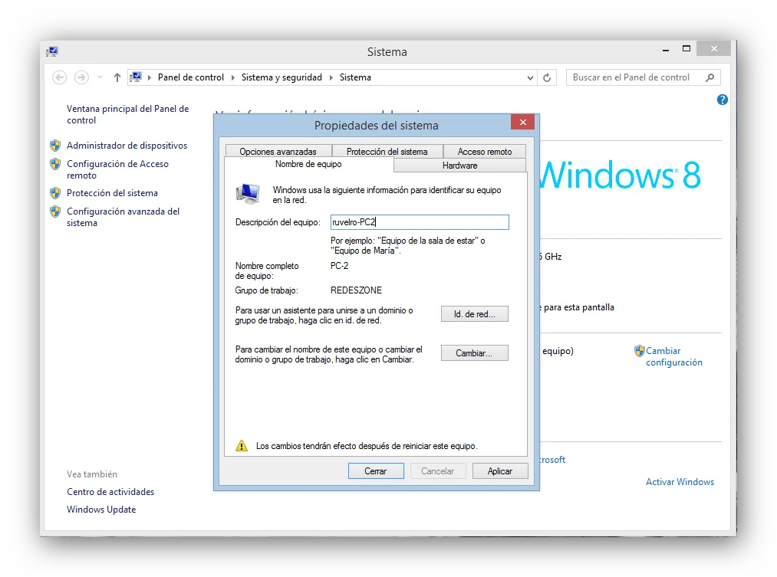The image size is (777, 577).
Task: Click the system icon at the breadcrumb start
Action: pos(135,77)
